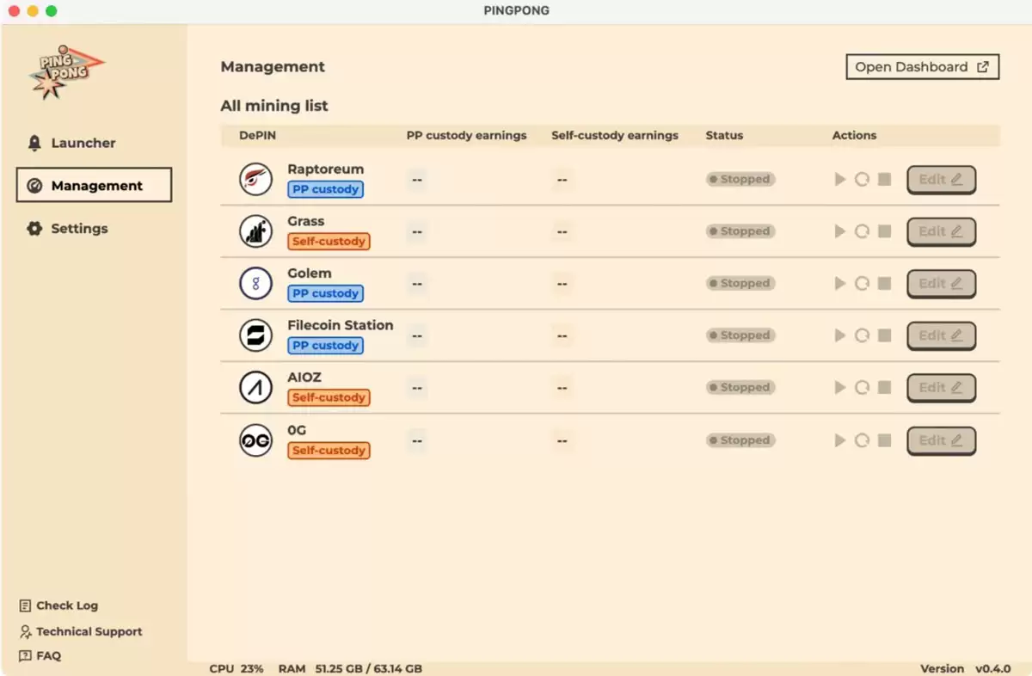Screen dimensions: 1032x676
Task: Go to Settings in the sidebar
Action: 78,229
